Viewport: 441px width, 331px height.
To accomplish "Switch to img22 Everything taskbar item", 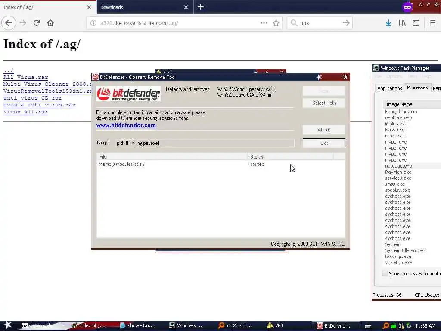I will pyautogui.click(x=235, y=325).
